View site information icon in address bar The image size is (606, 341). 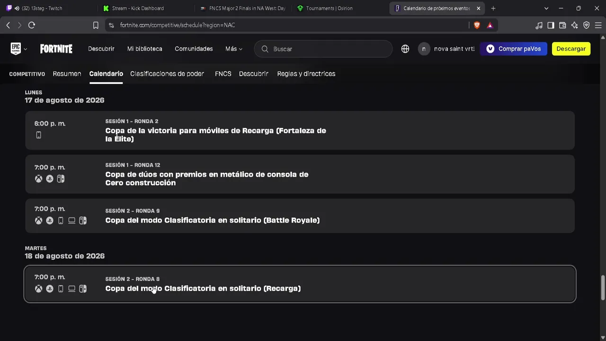coord(111,25)
